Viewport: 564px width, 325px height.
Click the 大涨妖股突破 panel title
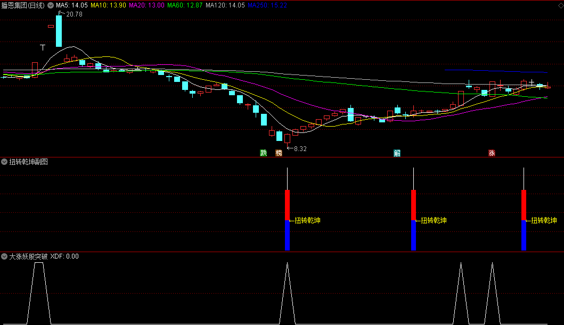(x=28, y=256)
